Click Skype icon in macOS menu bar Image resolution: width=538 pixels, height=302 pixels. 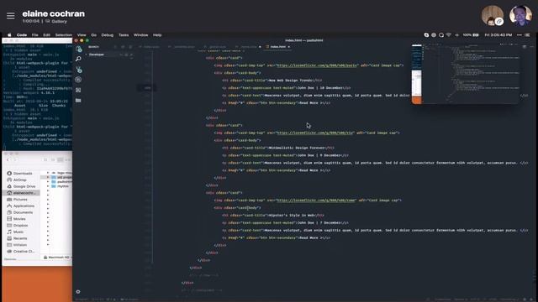pos(426,35)
